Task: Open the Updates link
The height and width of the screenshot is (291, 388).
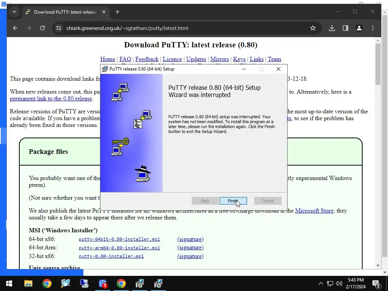Action: point(196,59)
